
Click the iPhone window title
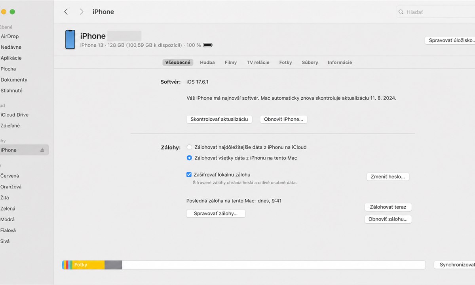pos(103,12)
